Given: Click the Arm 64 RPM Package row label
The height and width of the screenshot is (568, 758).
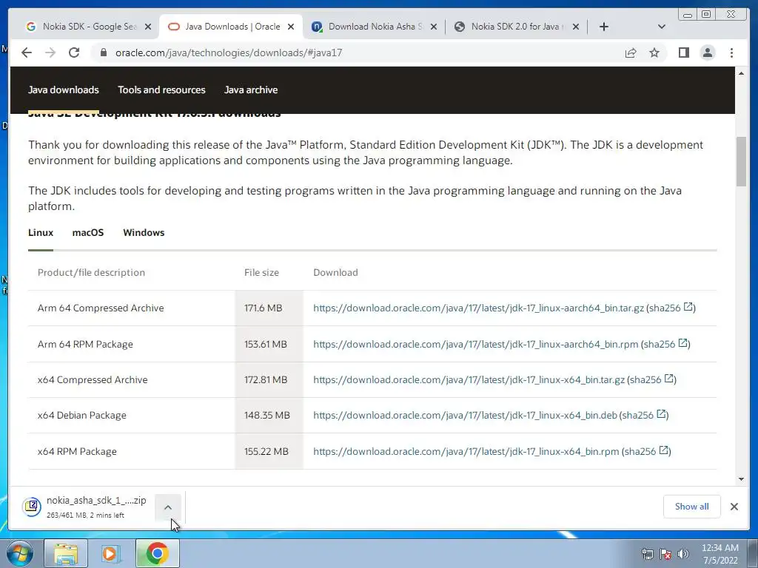Looking at the screenshot, I should click(85, 345).
